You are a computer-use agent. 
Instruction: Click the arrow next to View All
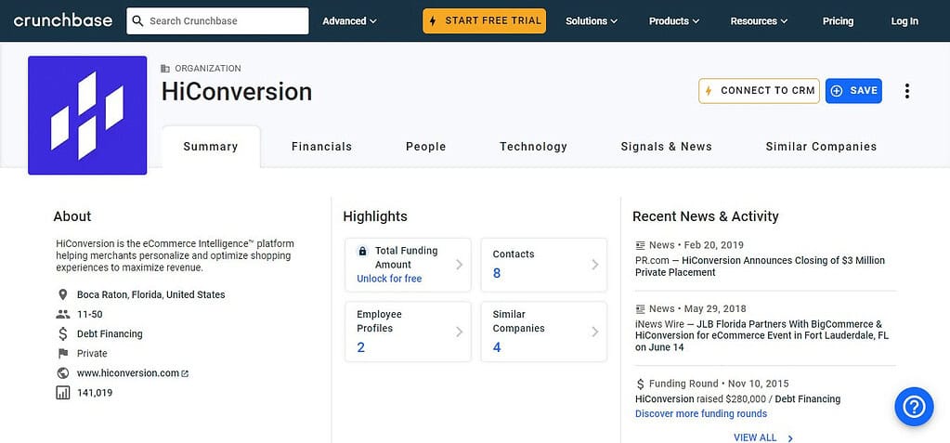pos(790,437)
